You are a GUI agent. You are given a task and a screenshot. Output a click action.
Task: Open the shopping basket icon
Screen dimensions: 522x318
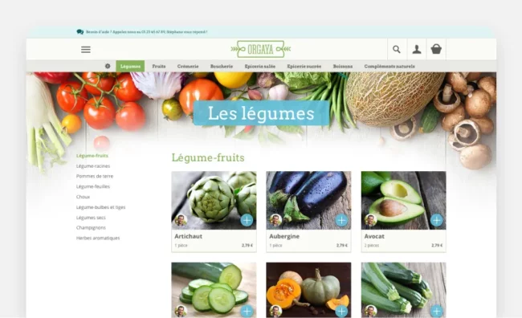point(436,49)
